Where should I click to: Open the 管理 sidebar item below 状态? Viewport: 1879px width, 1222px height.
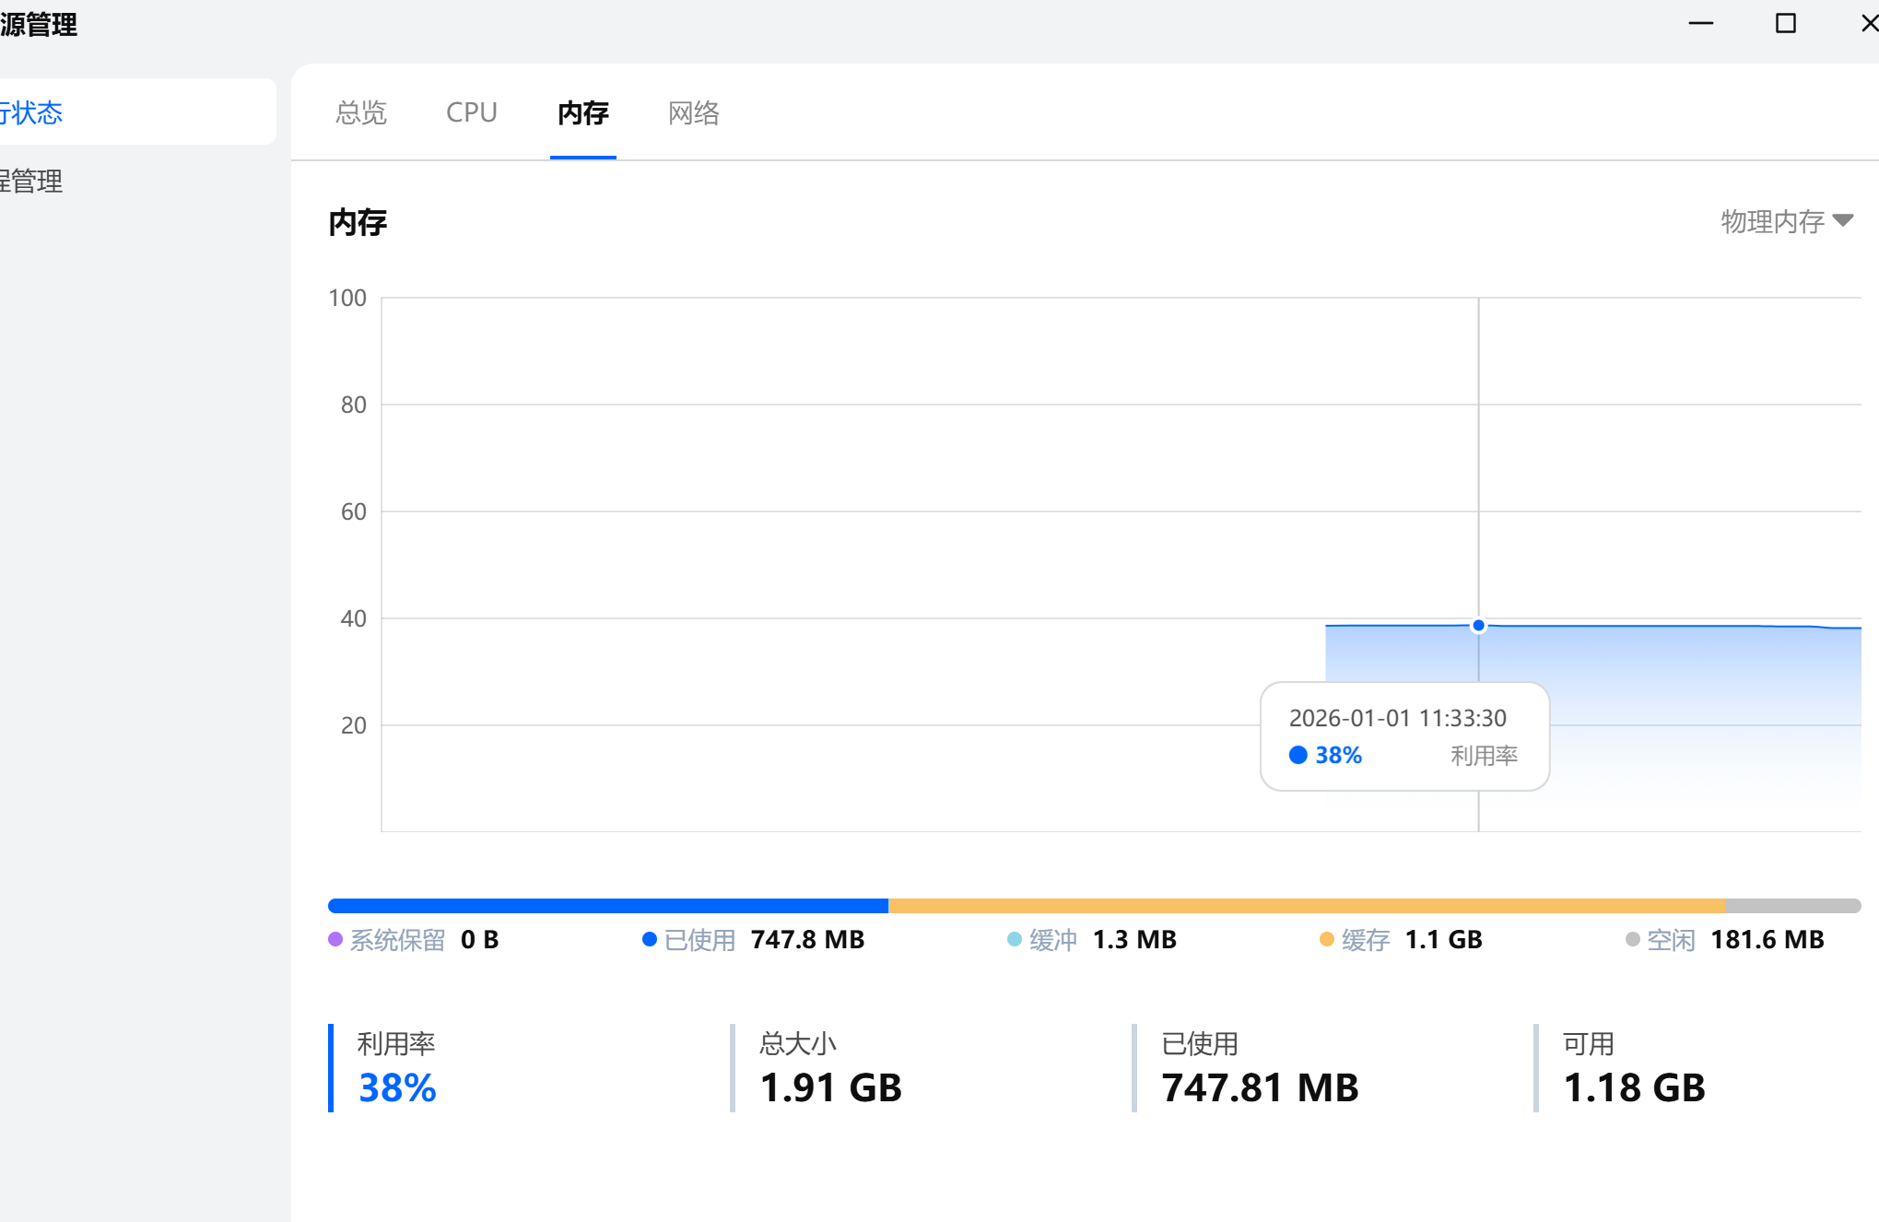tap(33, 181)
